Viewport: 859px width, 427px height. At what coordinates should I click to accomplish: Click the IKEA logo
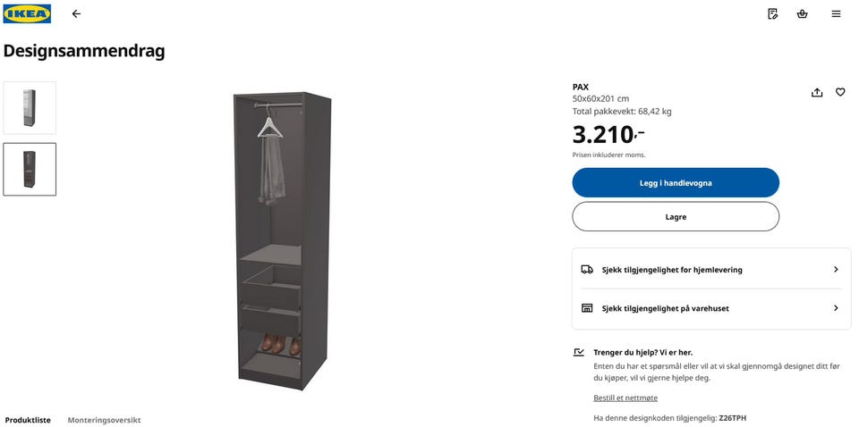pos(27,13)
